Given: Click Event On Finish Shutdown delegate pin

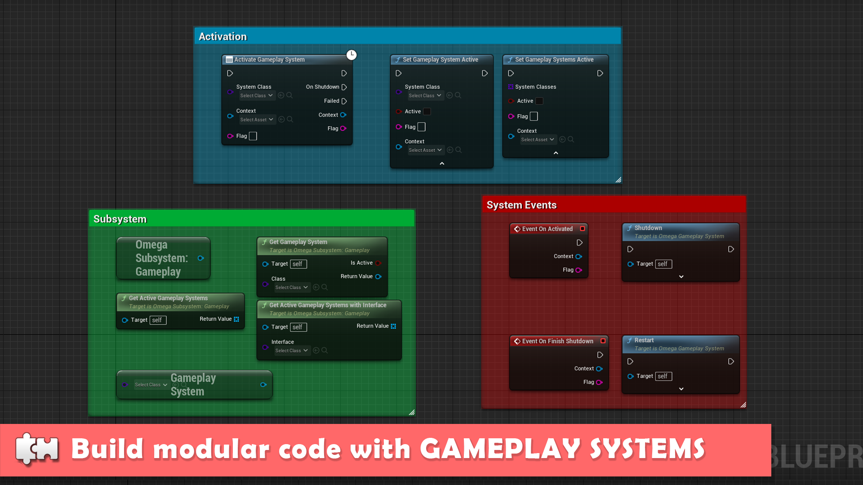Looking at the screenshot, I should (x=603, y=341).
